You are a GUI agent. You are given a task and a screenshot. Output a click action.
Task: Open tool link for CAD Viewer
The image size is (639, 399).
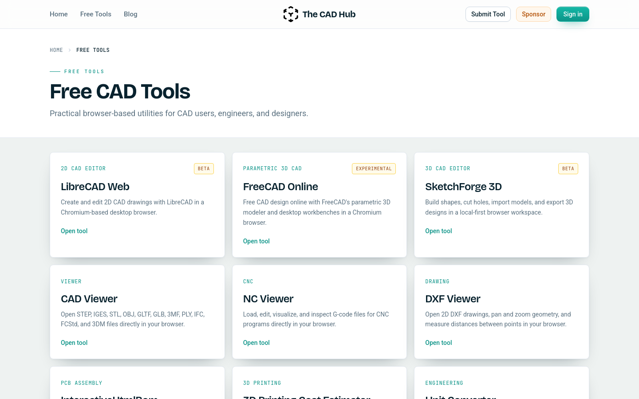pos(74,343)
